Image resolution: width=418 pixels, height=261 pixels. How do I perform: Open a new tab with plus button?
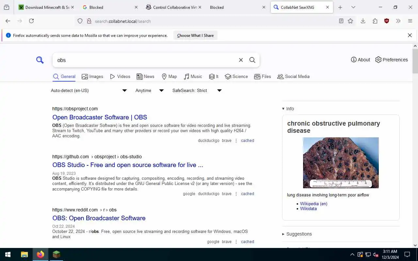(340, 7)
